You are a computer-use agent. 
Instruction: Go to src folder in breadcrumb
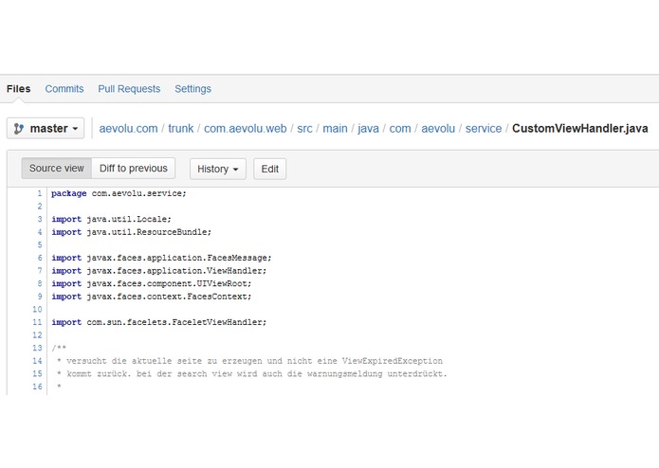click(x=304, y=129)
